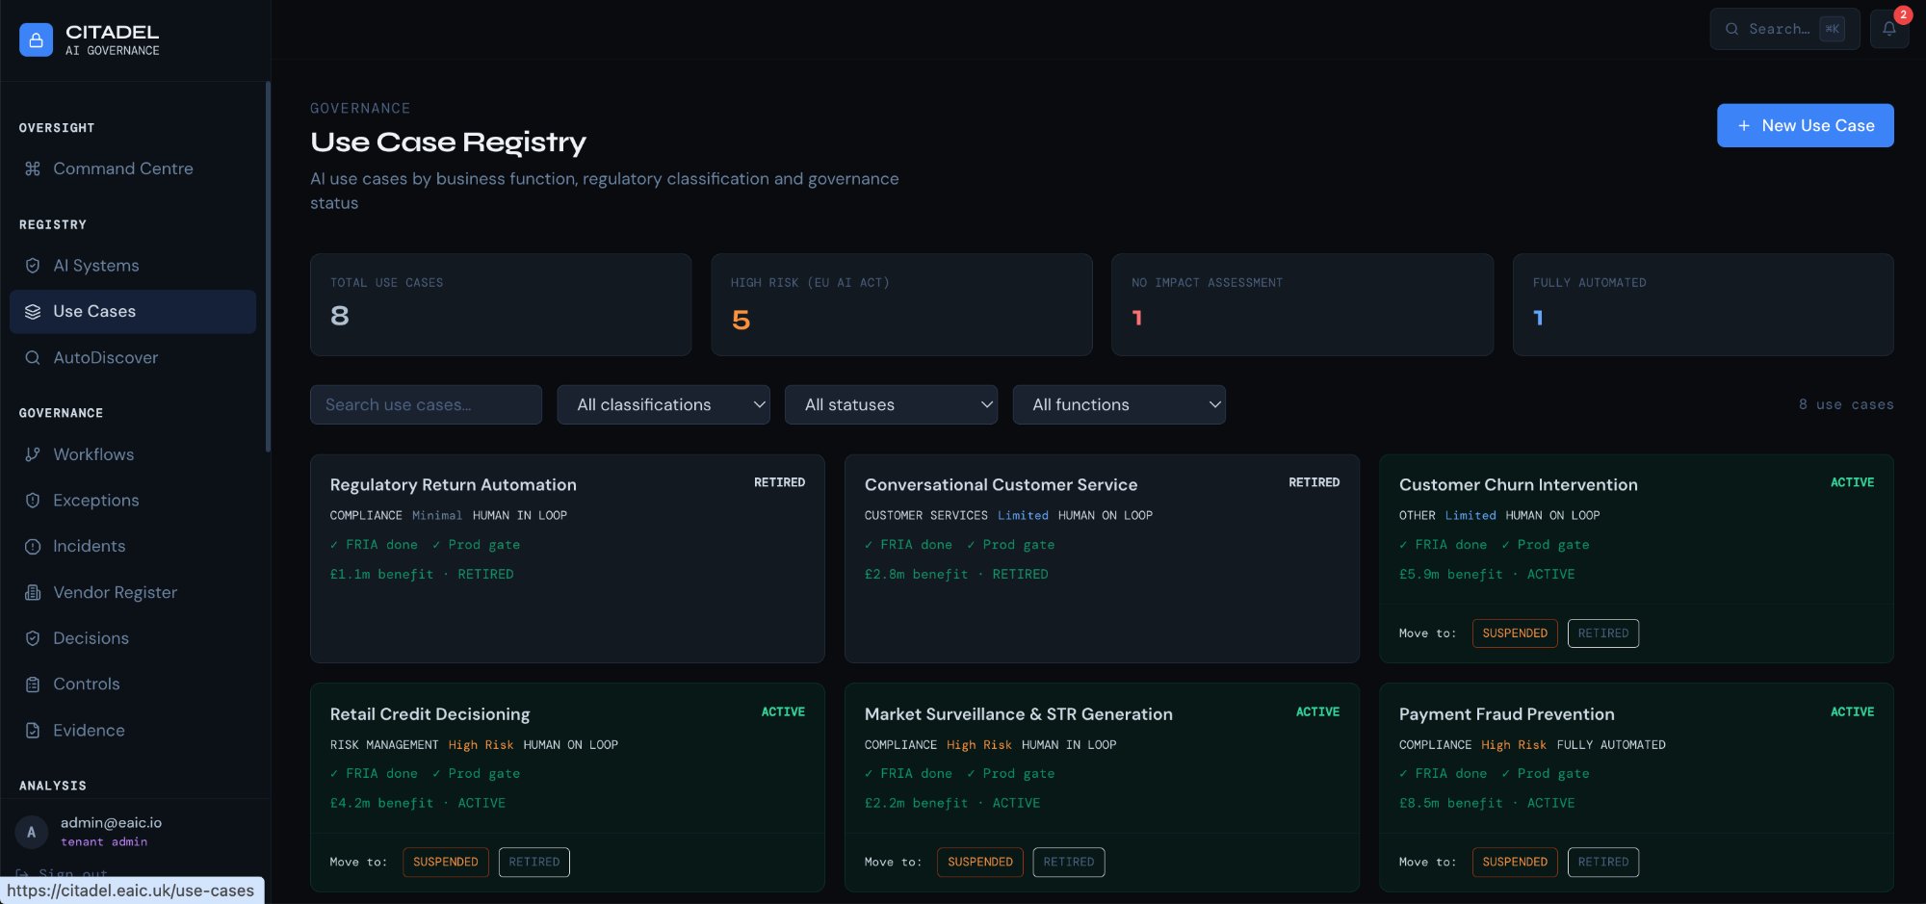Click the search use cases input field
The width and height of the screenshot is (1926, 904).
tap(426, 404)
